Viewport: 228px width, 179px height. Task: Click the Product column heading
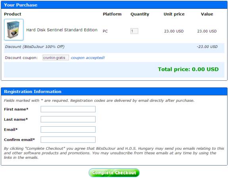(x=13, y=14)
